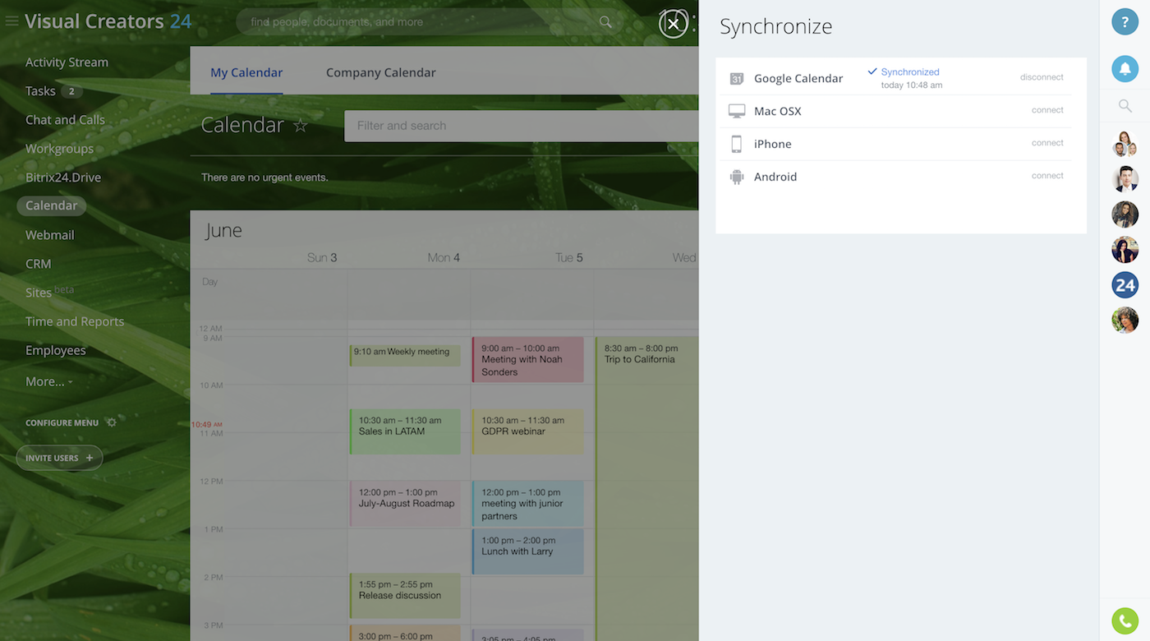
Task: Close the Synchronize panel
Action: coord(673,25)
